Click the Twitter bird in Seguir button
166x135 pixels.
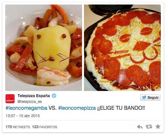[144, 97]
